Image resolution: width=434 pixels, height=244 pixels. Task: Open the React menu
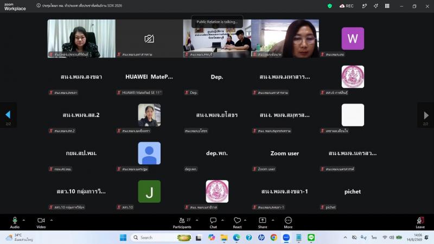(237, 222)
